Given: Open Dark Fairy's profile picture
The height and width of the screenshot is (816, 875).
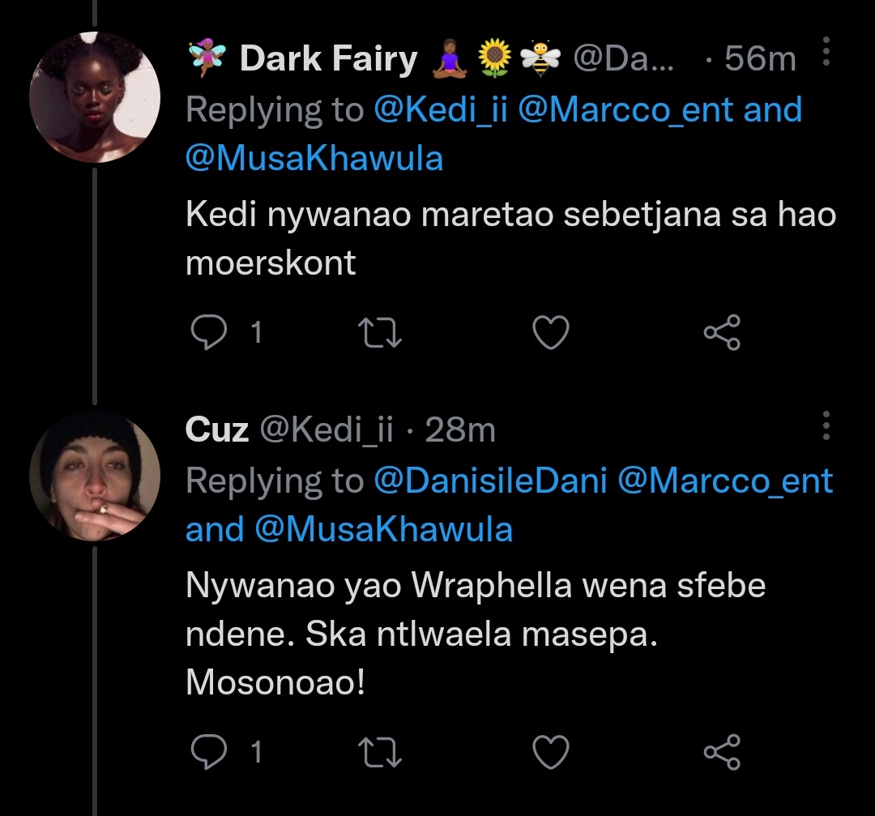Looking at the screenshot, I should [95, 97].
